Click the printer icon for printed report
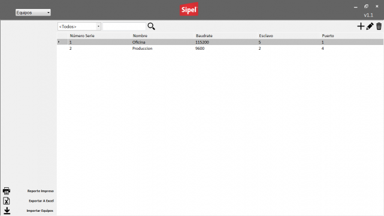Screen dimensions: 384x216 pyautogui.click(x=7, y=191)
